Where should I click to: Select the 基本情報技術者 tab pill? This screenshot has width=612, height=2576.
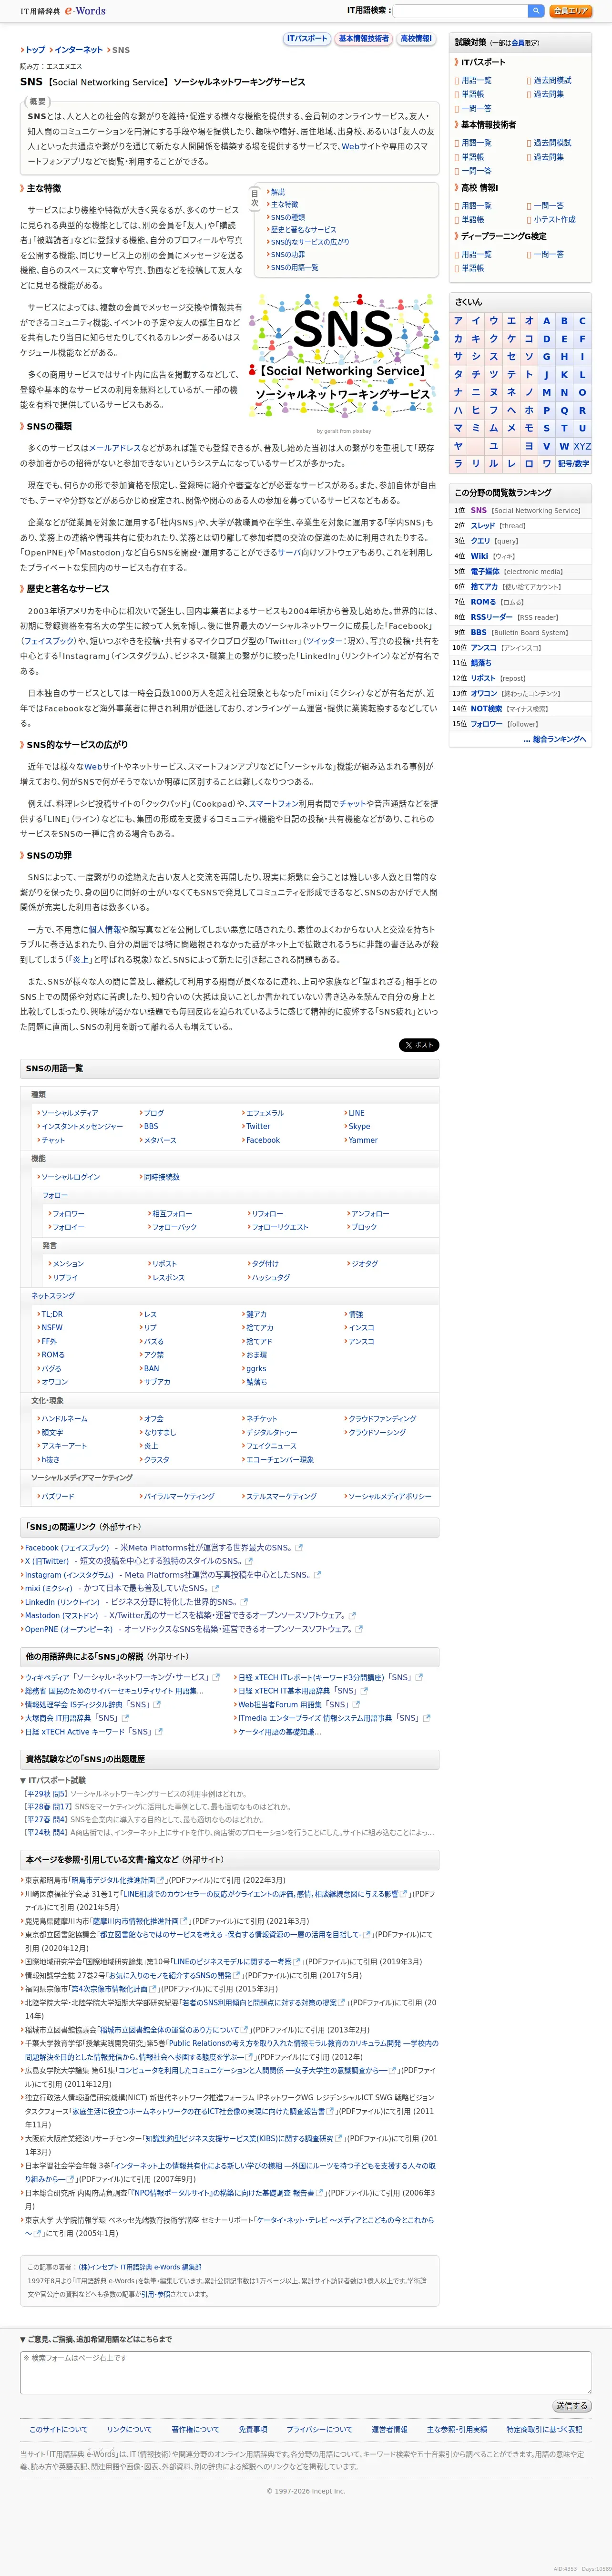364,39
